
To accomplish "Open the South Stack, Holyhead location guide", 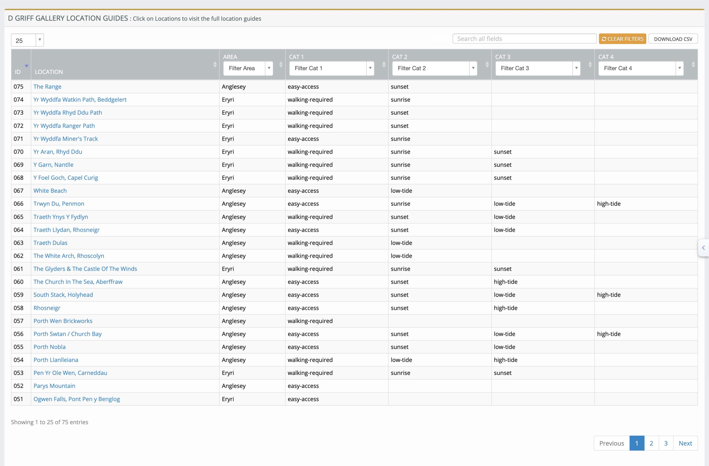I will click(x=63, y=295).
